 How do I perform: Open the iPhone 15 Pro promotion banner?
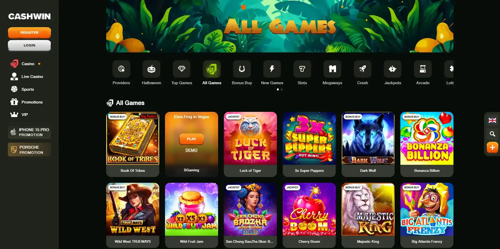click(29, 132)
